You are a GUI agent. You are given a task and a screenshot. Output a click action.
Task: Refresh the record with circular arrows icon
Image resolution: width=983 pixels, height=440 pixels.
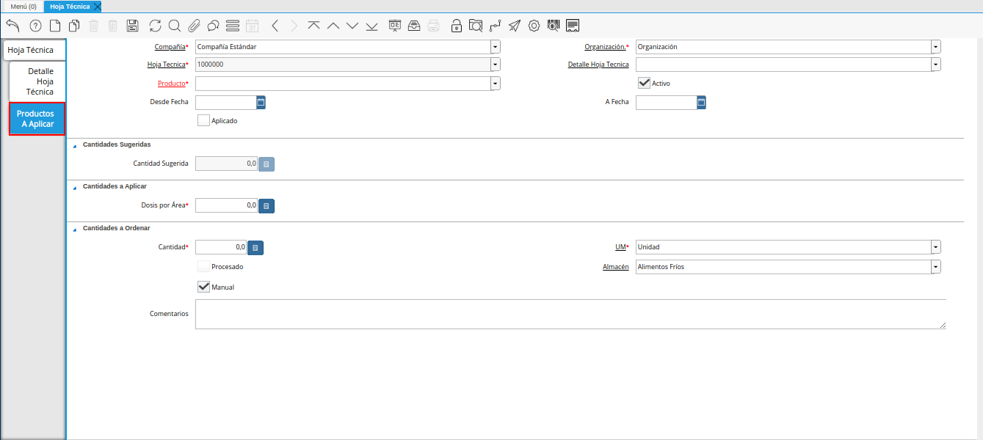tap(155, 26)
